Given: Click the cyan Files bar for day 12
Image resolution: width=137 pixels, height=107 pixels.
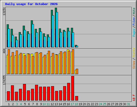Looking at the screenshot, I should [53, 31].
